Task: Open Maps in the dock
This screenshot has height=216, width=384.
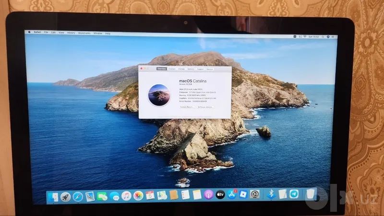Action: pos(162,195)
